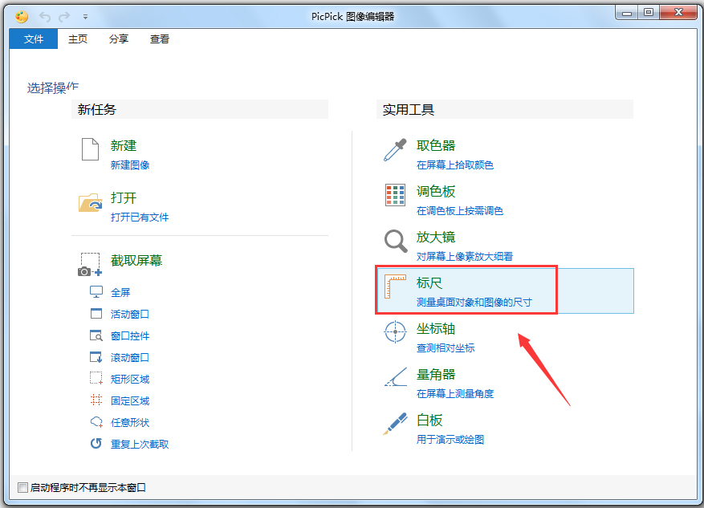704x508 pixels.
Task: Select the 全屏 capture option
Action: click(x=120, y=293)
